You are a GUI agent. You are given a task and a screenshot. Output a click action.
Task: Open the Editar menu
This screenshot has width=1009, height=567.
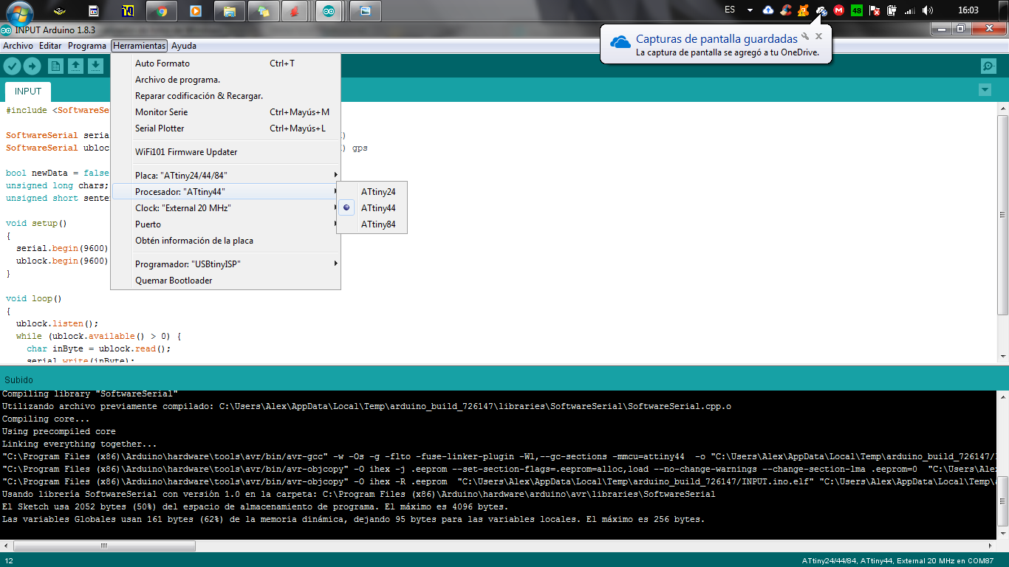click(x=50, y=46)
